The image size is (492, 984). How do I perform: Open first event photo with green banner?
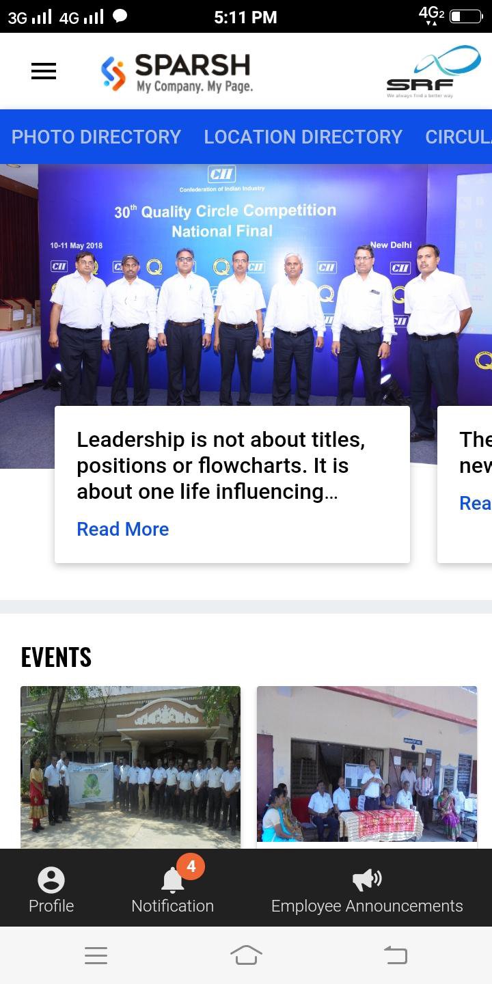(131, 767)
